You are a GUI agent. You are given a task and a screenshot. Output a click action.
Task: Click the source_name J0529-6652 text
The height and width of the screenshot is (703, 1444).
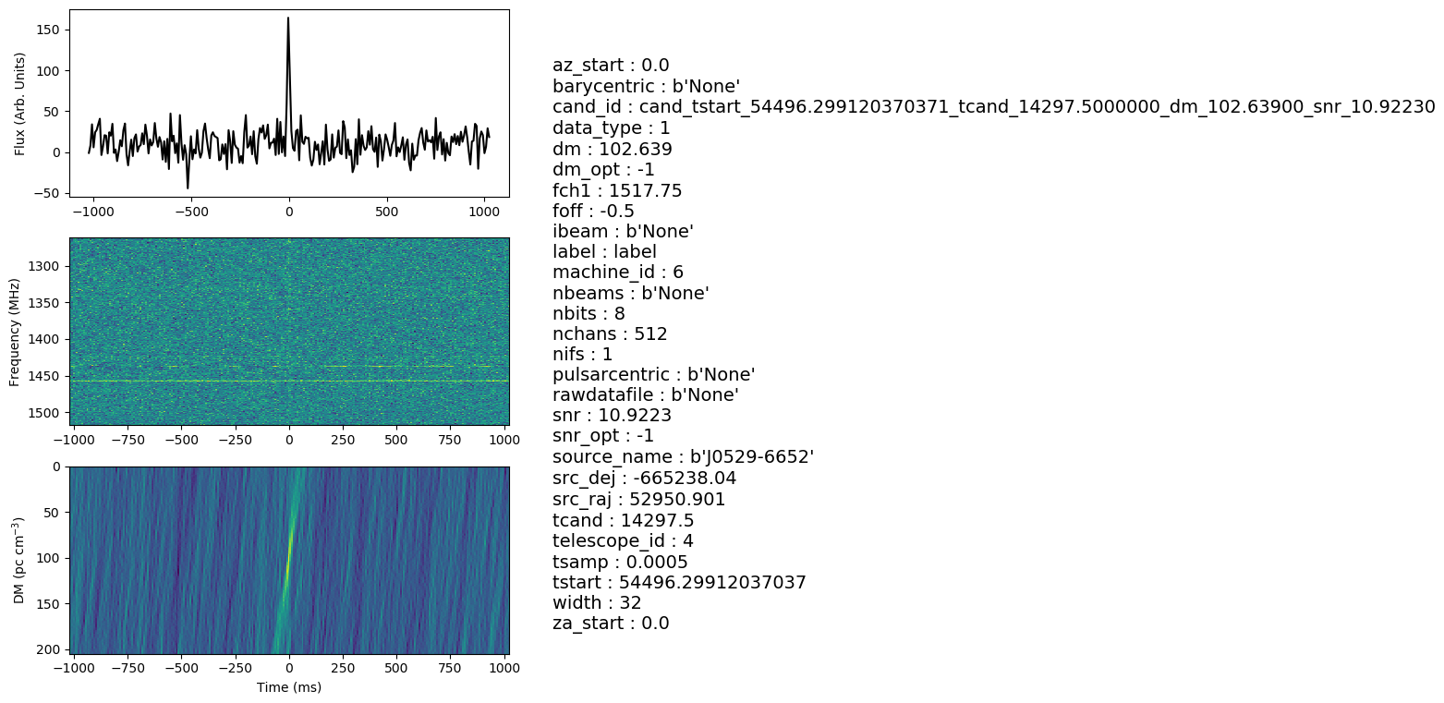[x=683, y=457]
